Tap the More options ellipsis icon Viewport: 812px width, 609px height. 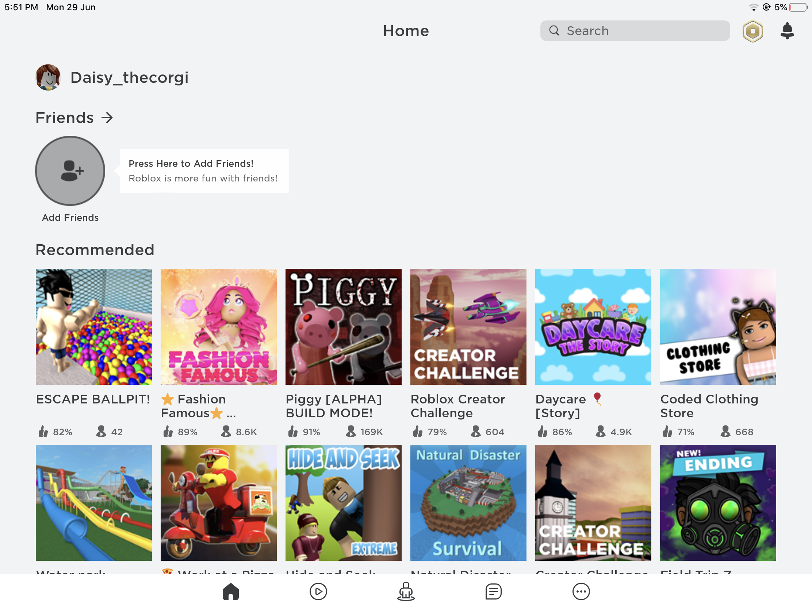tap(580, 592)
